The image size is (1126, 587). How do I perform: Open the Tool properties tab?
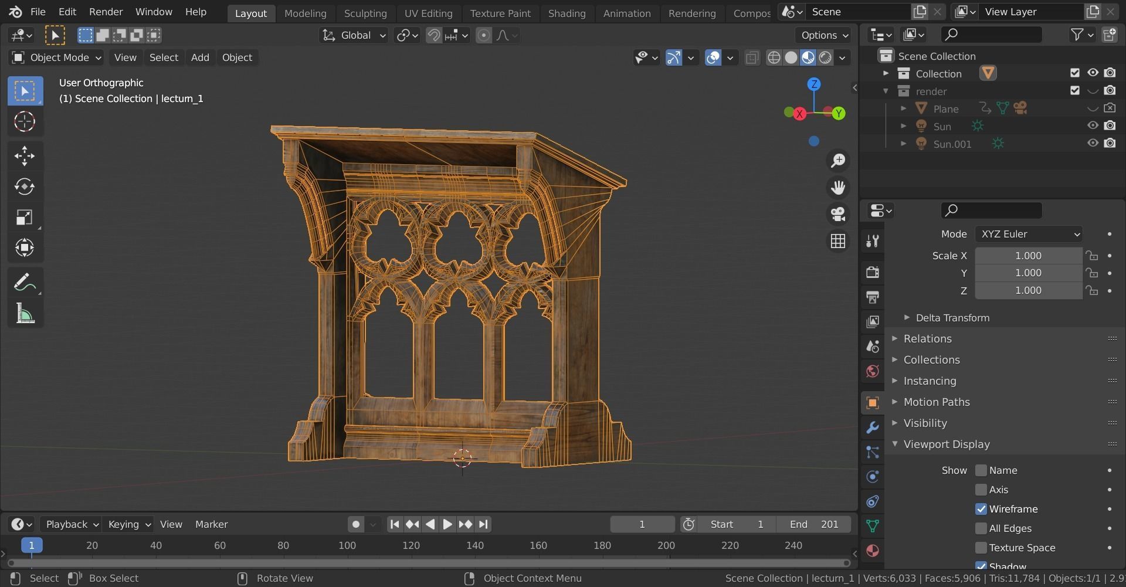[873, 240]
